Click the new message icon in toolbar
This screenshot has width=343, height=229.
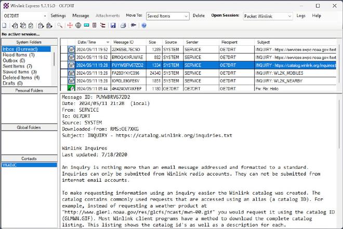(4, 25)
